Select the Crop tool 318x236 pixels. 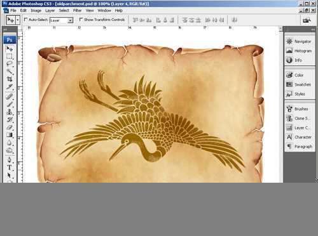click(x=10, y=79)
